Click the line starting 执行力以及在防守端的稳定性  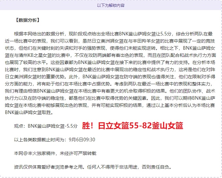[110, 98]
